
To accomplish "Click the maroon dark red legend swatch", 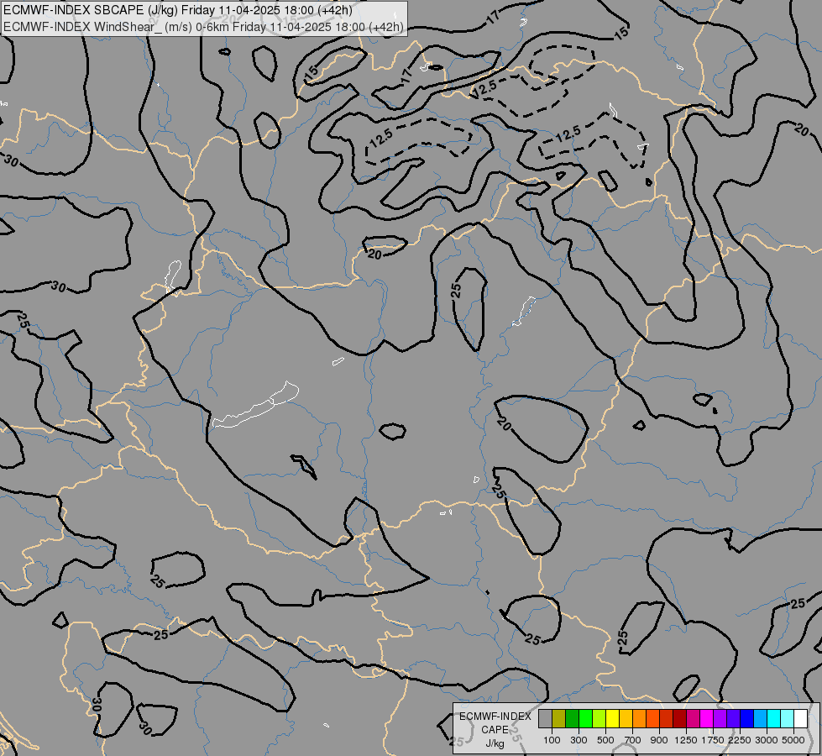I will [679, 718].
